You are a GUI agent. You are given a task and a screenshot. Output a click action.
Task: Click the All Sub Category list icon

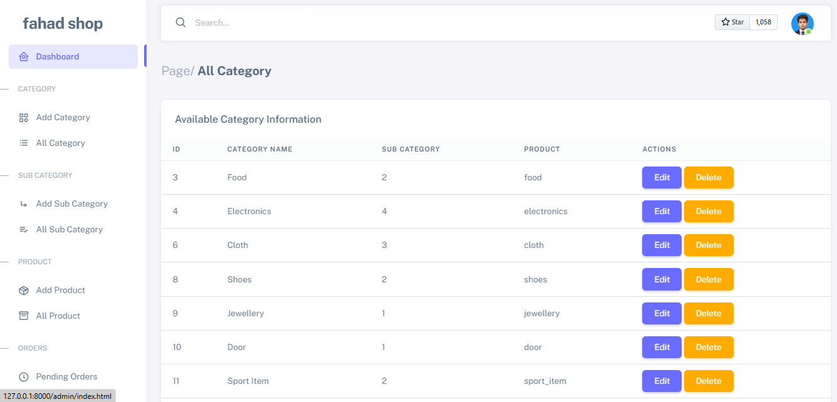click(24, 230)
